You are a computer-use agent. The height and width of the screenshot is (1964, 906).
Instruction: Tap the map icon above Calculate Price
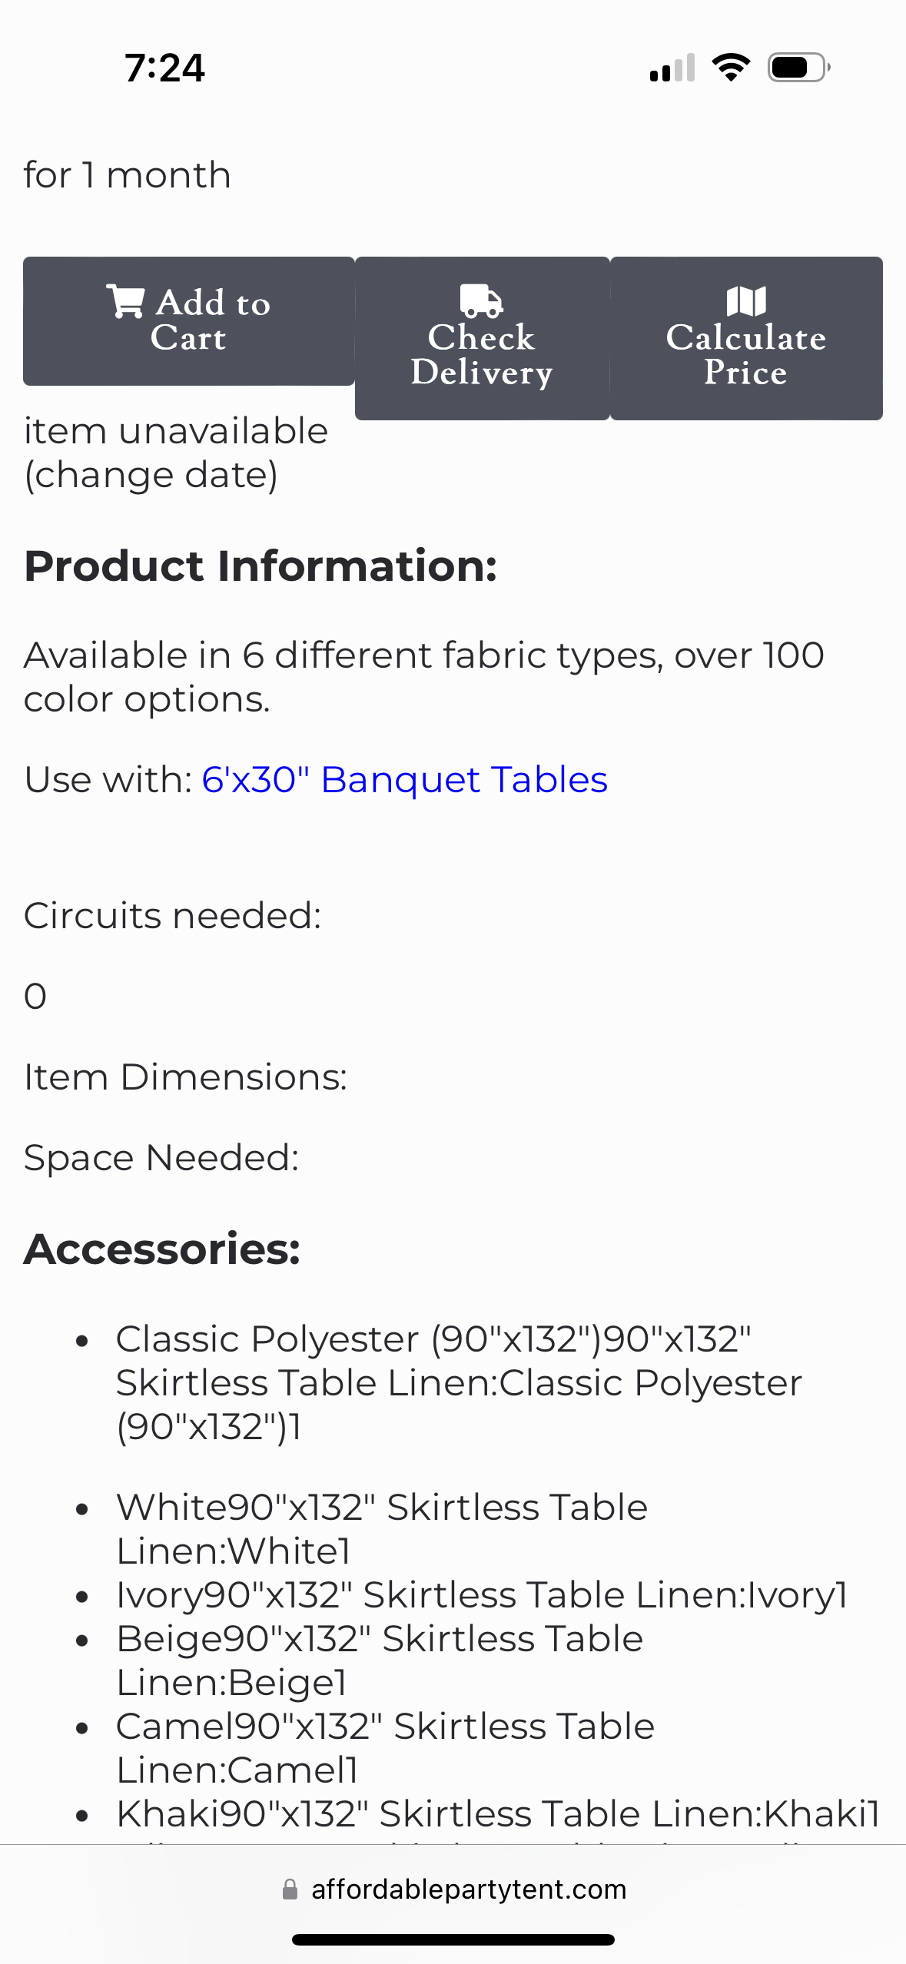[746, 301]
